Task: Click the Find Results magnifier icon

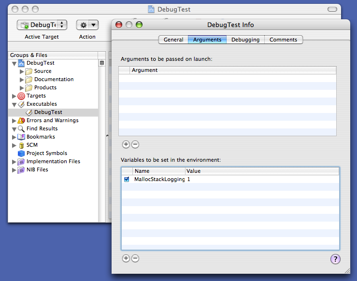Action: coord(21,129)
